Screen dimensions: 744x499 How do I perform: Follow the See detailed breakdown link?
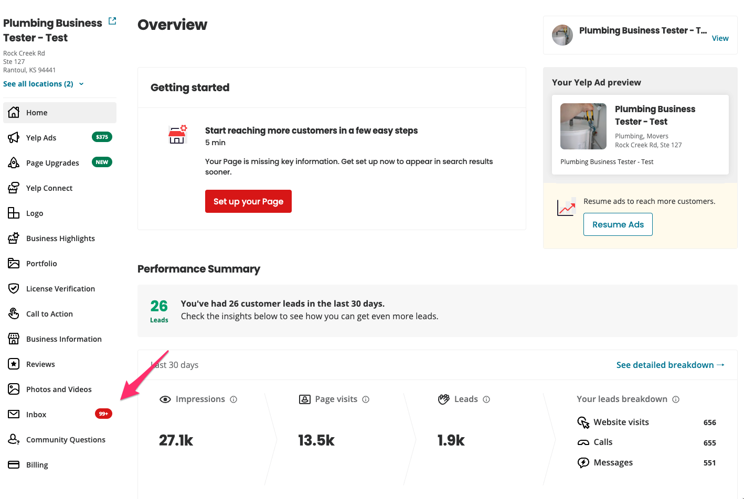671,365
